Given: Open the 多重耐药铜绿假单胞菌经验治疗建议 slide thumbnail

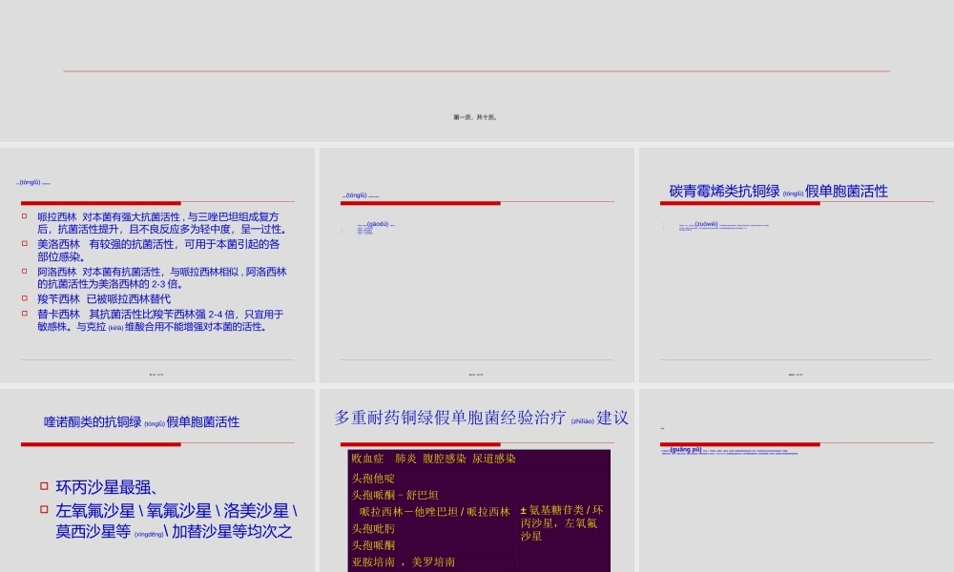Looking at the screenshot, I should (477, 480).
